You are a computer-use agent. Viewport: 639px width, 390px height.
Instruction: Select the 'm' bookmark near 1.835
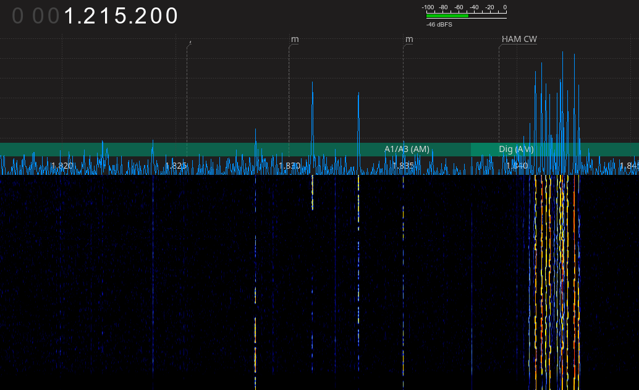[x=409, y=40]
